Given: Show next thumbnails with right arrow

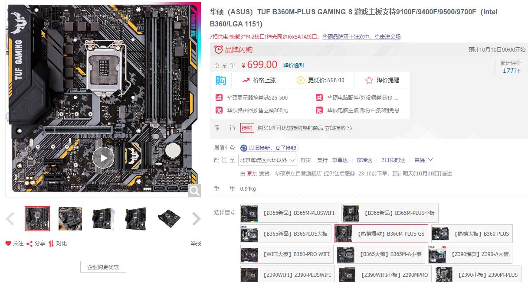Looking at the screenshot, I should tap(196, 219).
